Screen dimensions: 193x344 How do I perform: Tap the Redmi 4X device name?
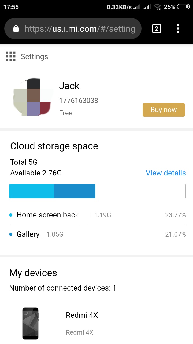click(x=82, y=315)
